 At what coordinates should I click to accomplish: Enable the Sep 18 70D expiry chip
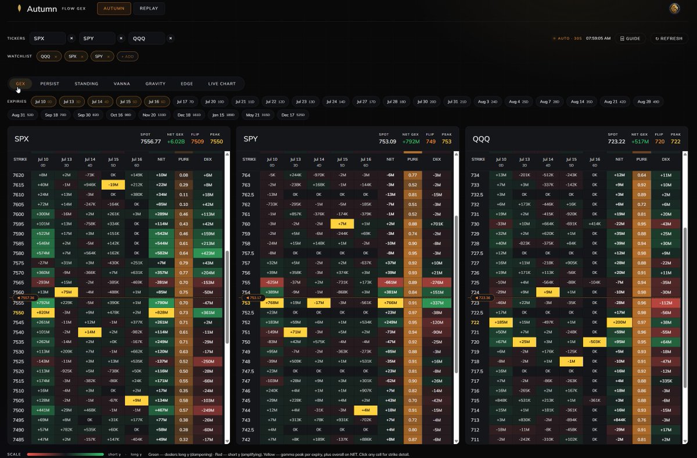tap(55, 115)
